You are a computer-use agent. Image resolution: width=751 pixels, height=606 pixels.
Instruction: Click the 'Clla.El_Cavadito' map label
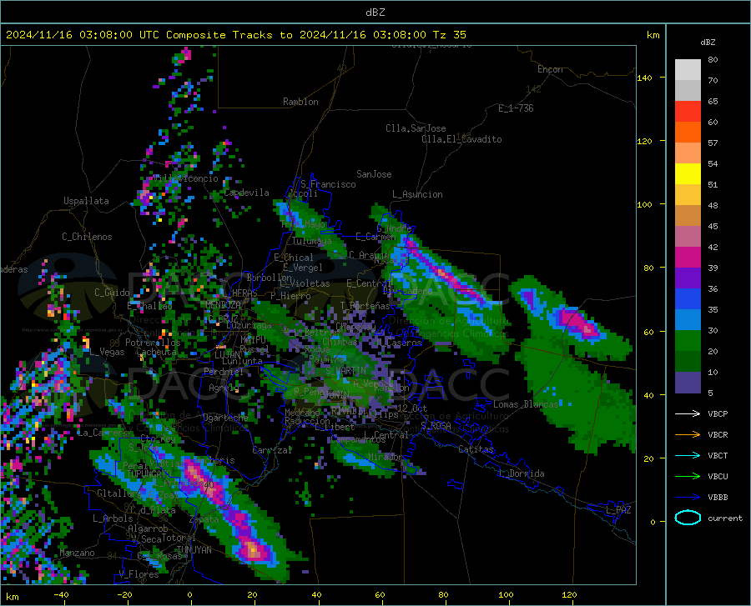coord(461,139)
